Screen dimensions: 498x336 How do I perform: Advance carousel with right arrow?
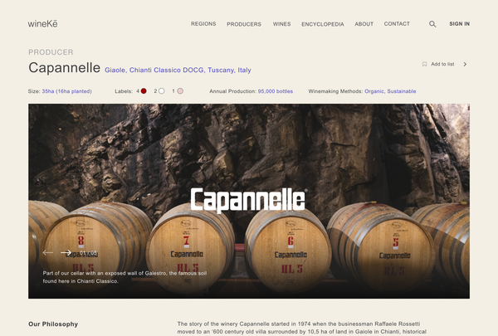[x=66, y=252]
